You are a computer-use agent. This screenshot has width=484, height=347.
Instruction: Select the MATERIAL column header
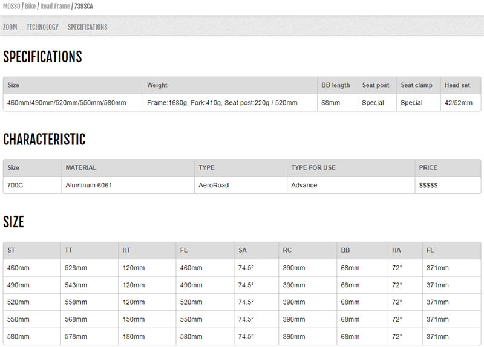point(128,168)
